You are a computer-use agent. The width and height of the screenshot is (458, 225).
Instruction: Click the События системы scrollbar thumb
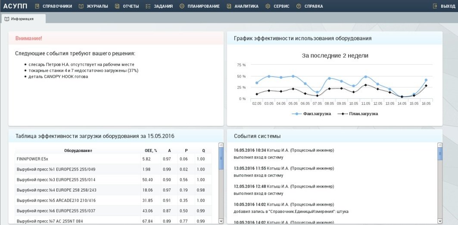tap(440, 154)
